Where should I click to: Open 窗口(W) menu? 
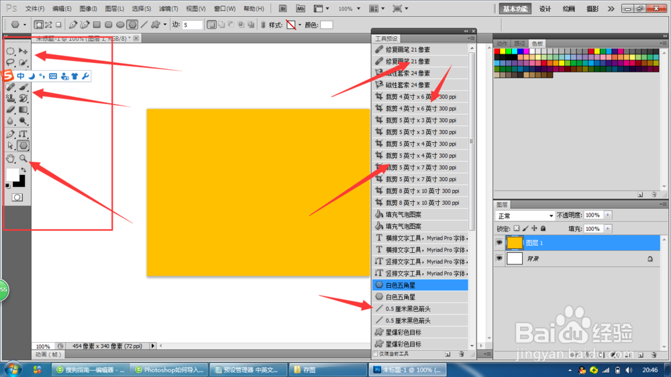[224, 9]
